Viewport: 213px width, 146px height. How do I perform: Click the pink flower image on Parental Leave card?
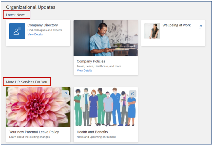(x=38, y=107)
